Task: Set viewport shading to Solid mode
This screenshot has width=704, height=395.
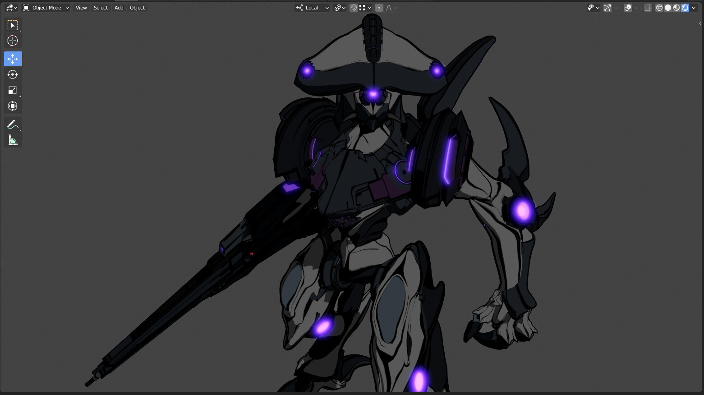Action: pyautogui.click(x=667, y=8)
